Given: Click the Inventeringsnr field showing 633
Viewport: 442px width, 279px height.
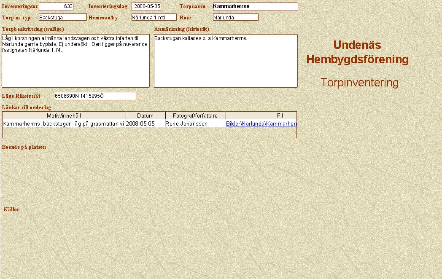Looking at the screenshot, I should click(56, 7).
